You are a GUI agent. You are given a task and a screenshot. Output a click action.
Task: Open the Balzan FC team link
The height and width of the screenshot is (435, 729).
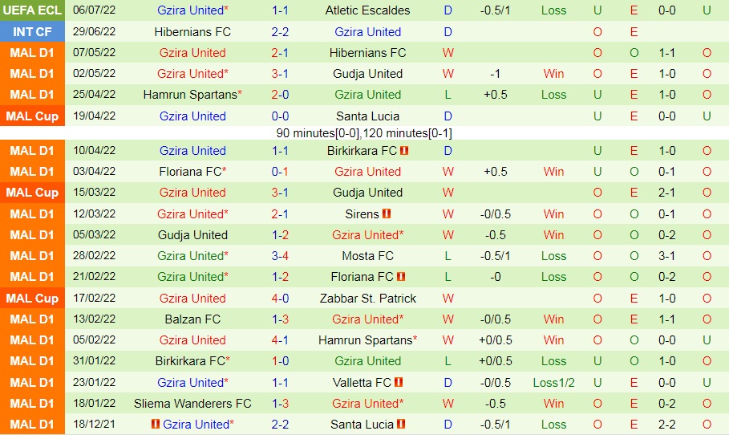tap(192, 319)
